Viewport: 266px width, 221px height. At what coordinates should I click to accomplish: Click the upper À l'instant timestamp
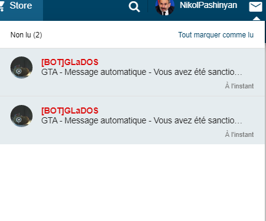click(240, 86)
